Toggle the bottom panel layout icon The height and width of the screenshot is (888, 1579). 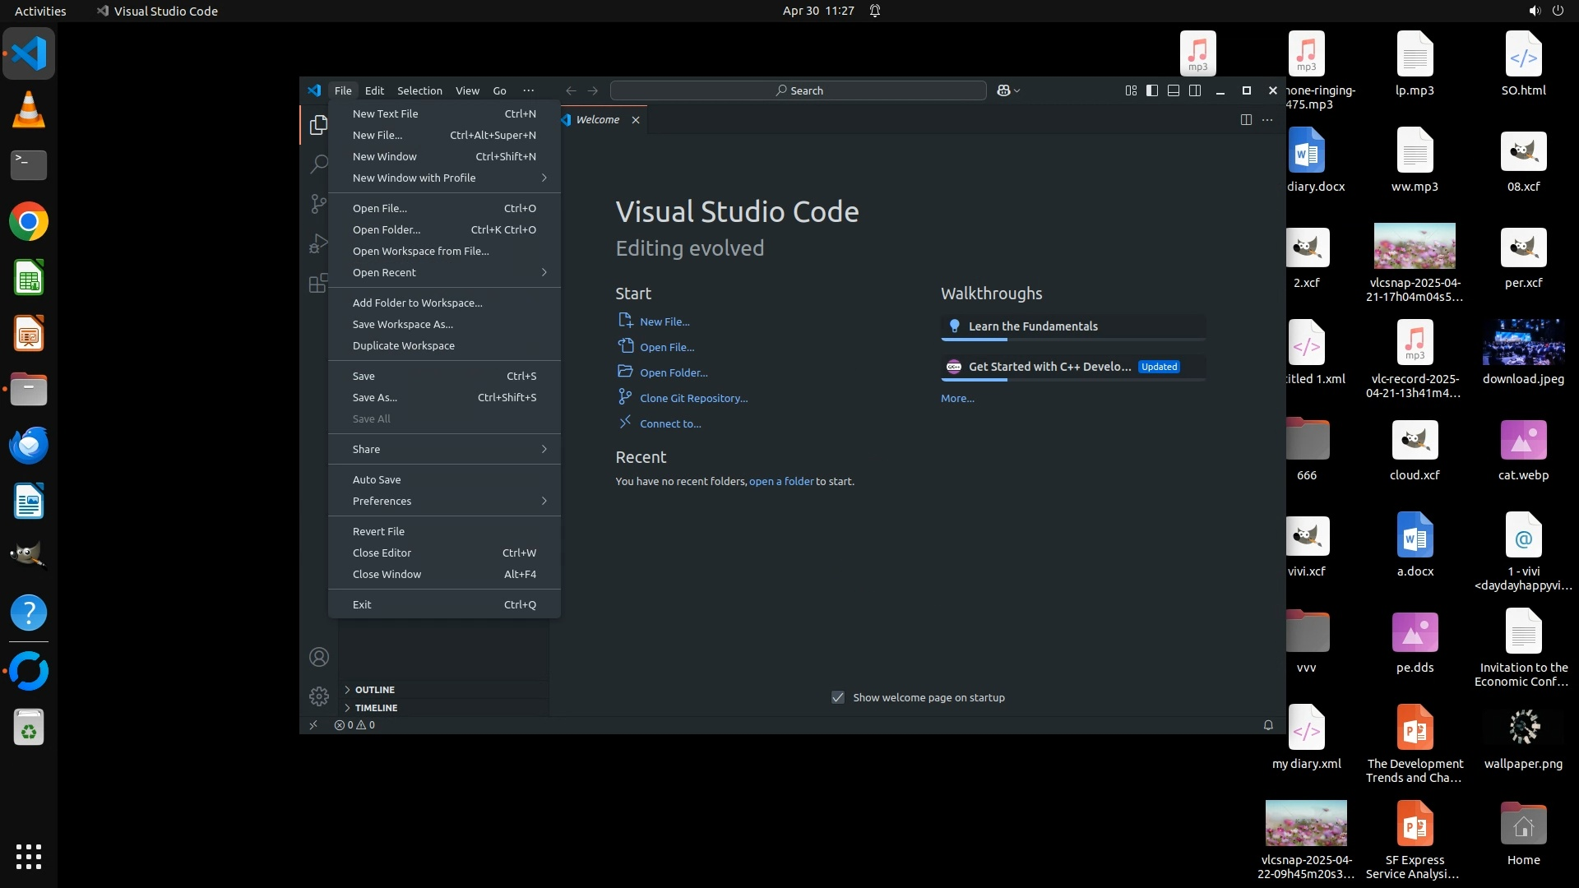click(x=1174, y=90)
